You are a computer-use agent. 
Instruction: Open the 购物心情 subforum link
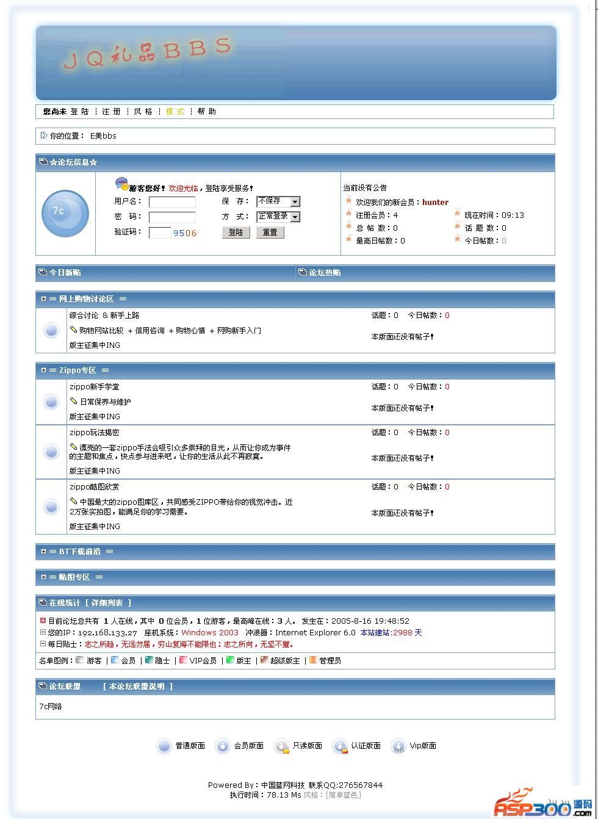pos(190,331)
